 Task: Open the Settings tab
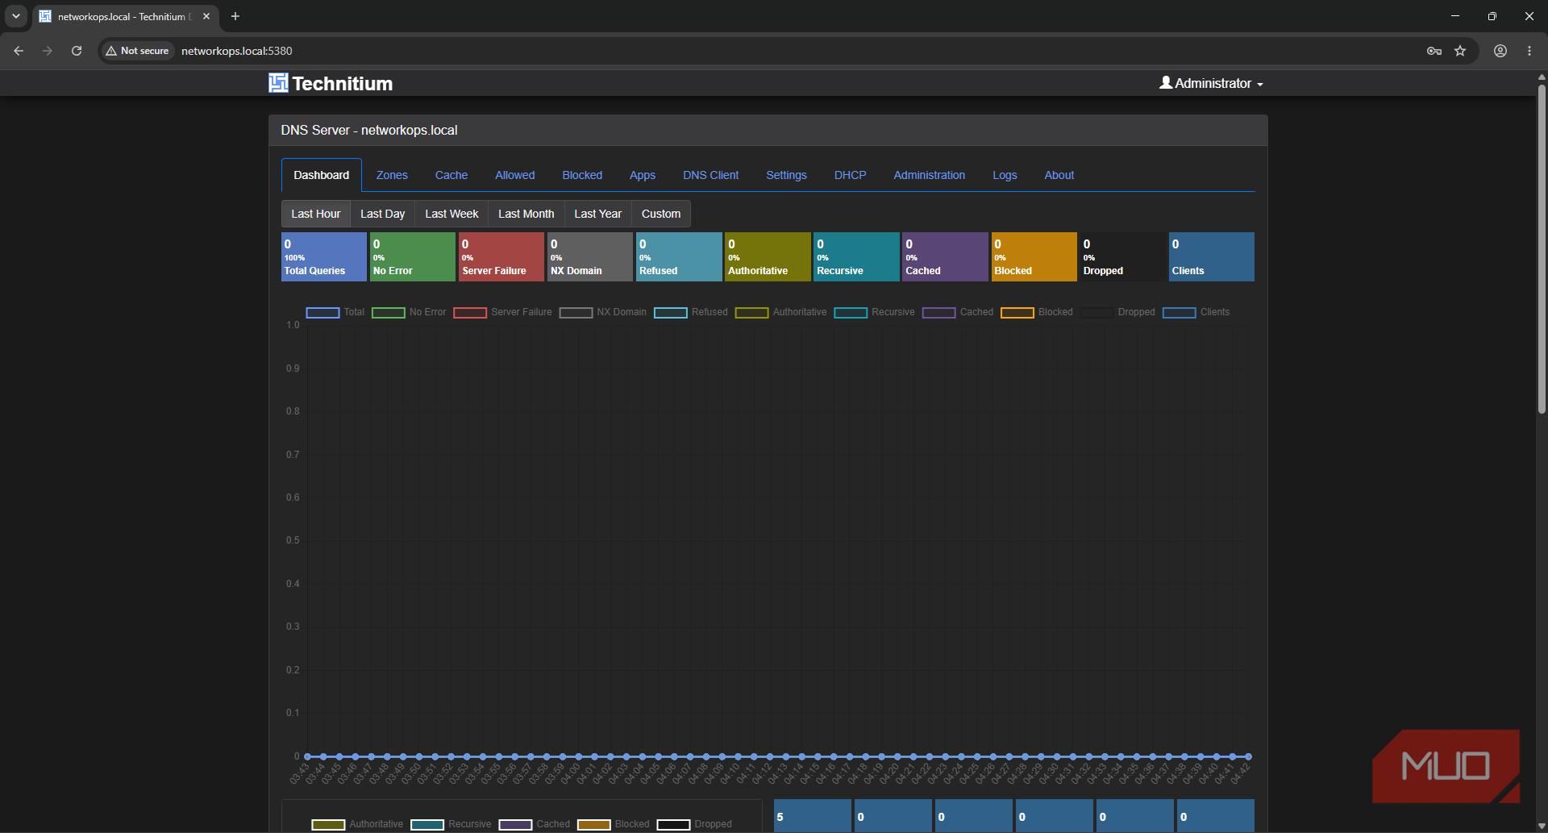point(786,175)
